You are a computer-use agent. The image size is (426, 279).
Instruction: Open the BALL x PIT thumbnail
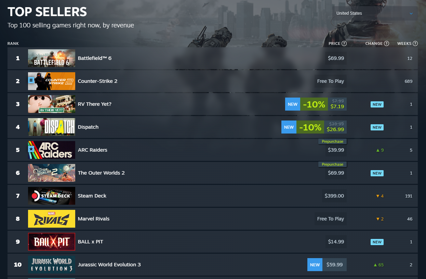(x=52, y=242)
